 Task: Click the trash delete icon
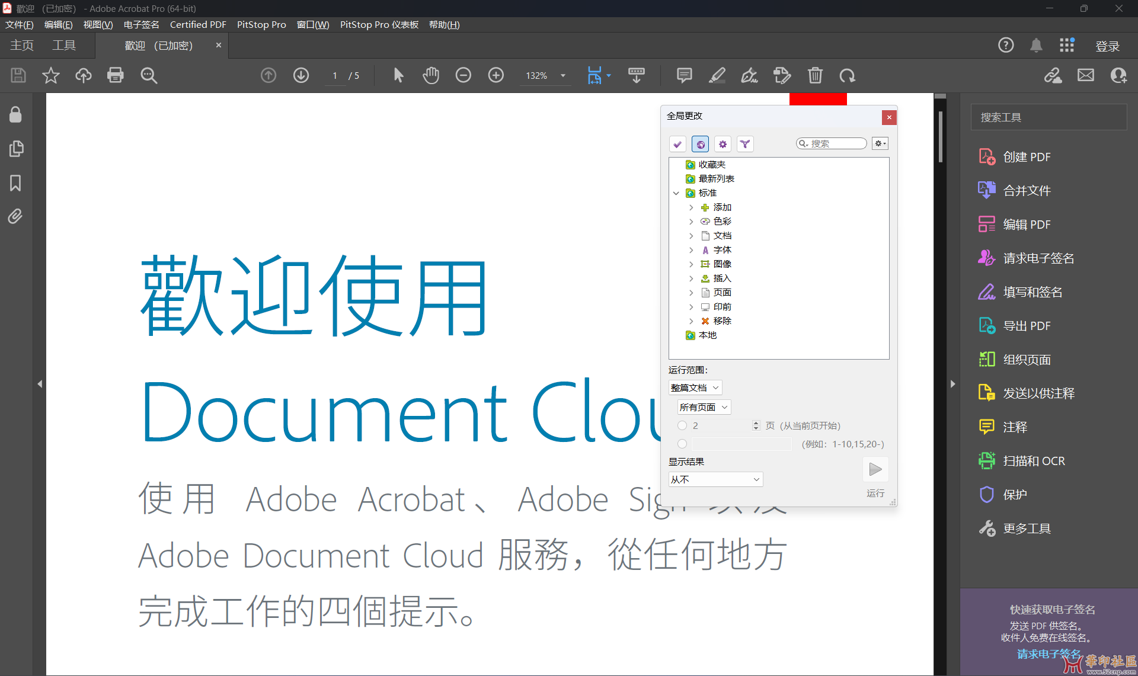pos(815,75)
